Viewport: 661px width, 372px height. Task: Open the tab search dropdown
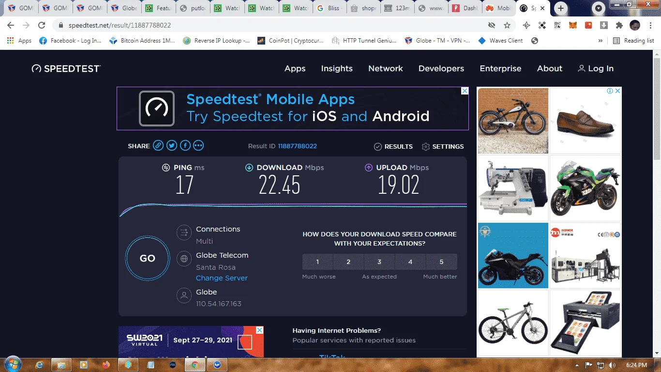point(599,8)
